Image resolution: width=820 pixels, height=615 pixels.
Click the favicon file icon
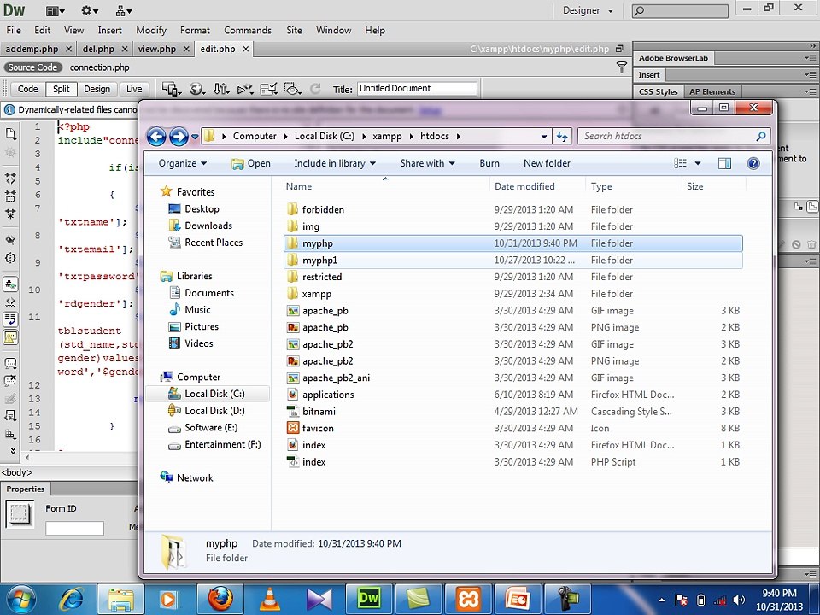click(x=293, y=428)
